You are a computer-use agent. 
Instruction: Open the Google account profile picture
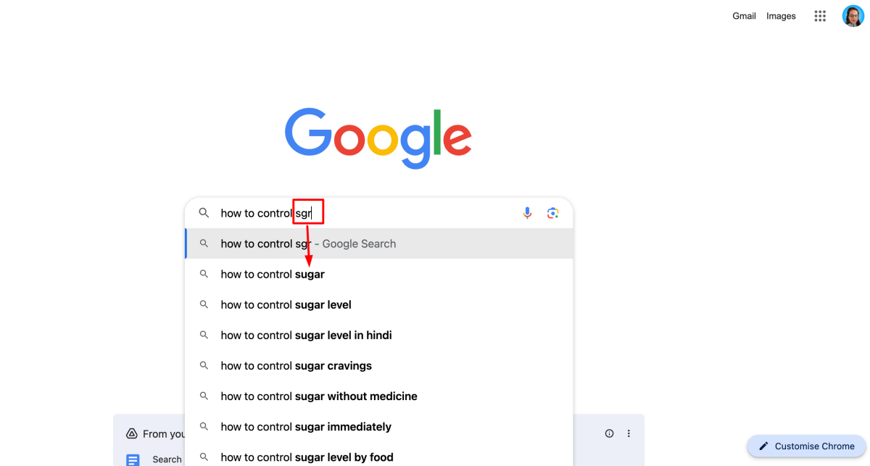[853, 16]
